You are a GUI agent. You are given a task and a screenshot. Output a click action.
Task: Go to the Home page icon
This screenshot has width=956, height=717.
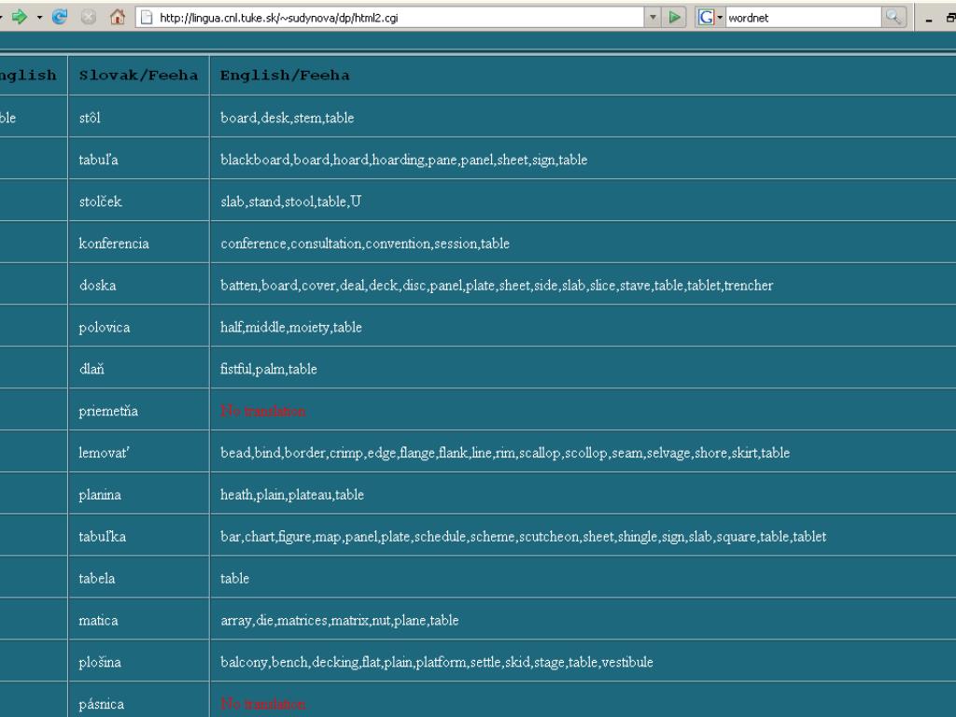[117, 17]
